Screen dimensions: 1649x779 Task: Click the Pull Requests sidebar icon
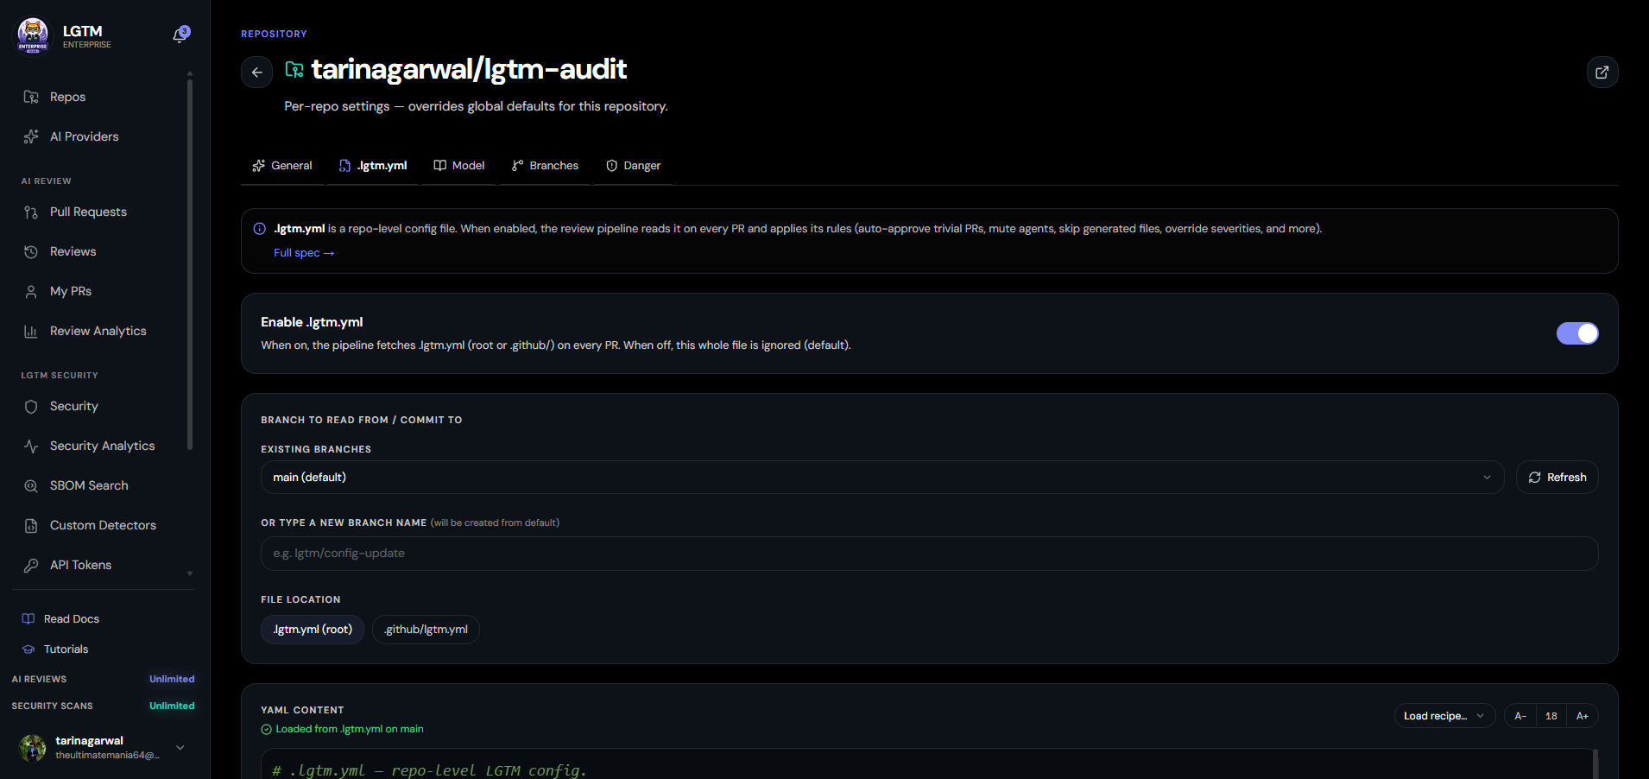click(31, 212)
